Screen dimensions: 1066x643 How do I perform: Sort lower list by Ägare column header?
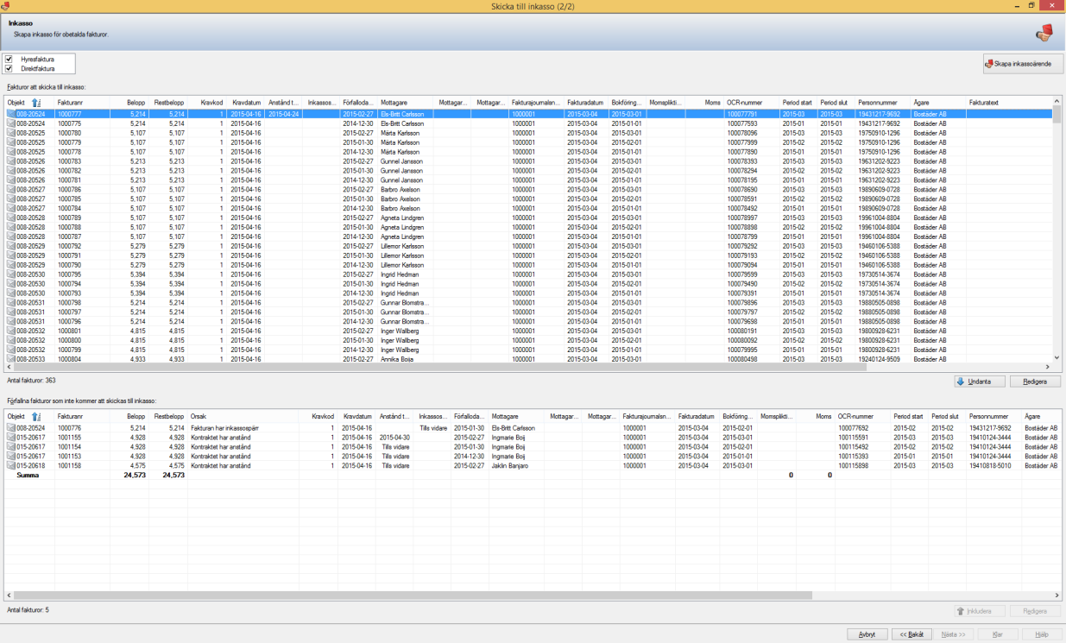pos(1040,416)
